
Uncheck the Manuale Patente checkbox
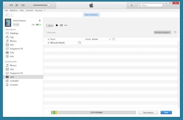click(48, 43)
